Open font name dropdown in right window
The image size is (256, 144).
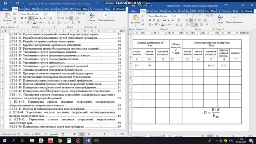tap(171, 16)
